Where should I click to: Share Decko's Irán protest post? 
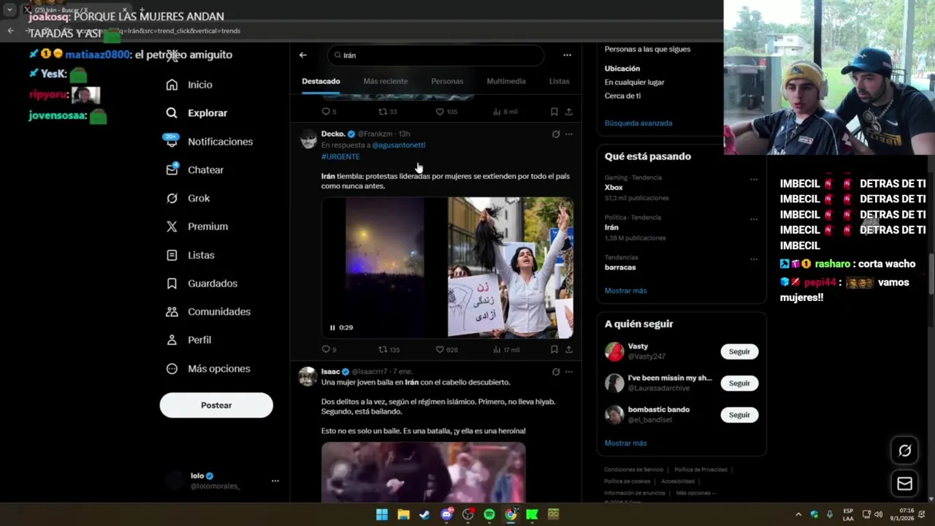click(568, 350)
